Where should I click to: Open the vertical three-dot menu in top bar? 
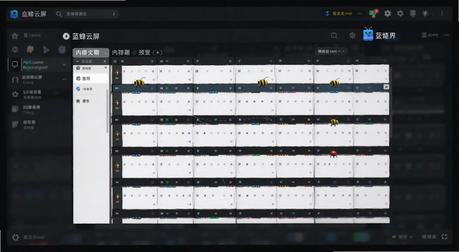pyautogui.click(x=442, y=13)
